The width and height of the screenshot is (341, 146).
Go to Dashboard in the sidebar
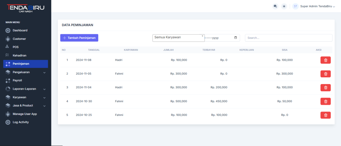coord(20,30)
